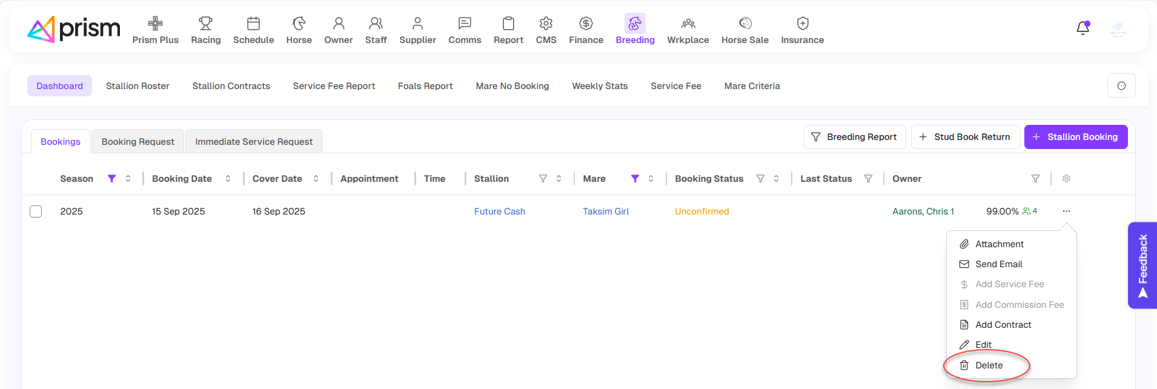The height and width of the screenshot is (389, 1157).
Task: Open the Future Cash stallion link
Action: [x=499, y=211]
